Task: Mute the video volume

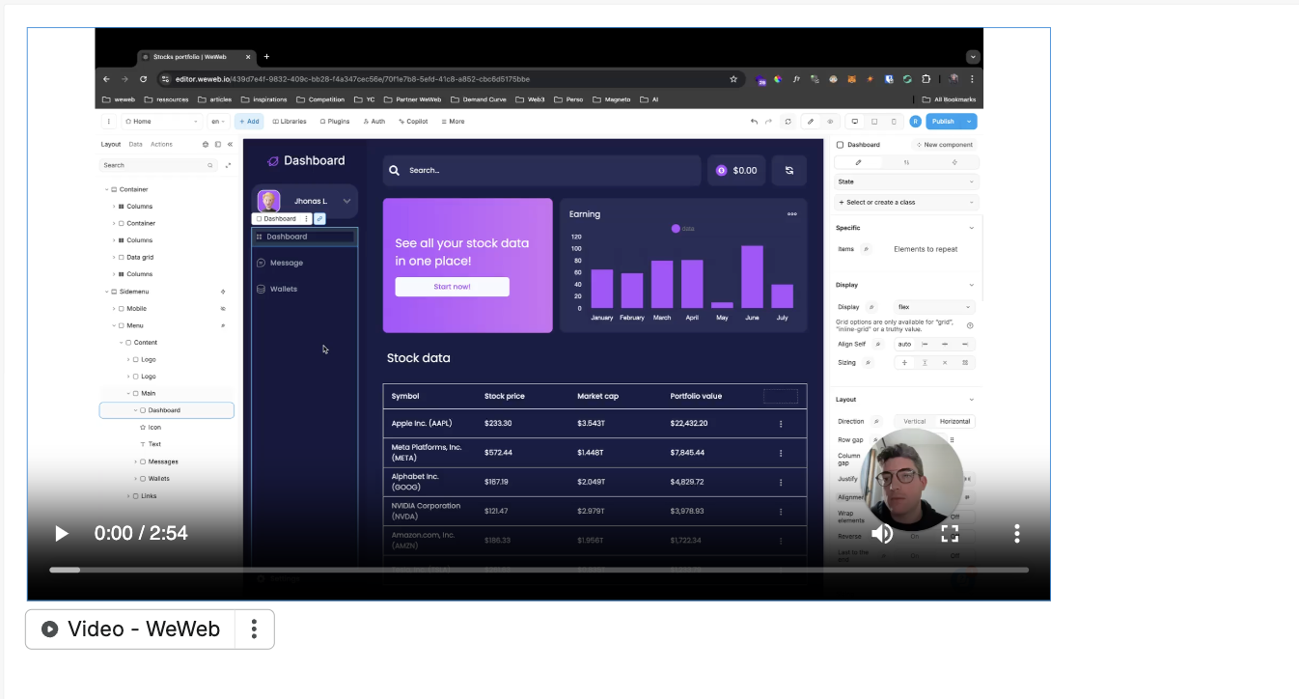Action: pyautogui.click(x=882, y=533)
